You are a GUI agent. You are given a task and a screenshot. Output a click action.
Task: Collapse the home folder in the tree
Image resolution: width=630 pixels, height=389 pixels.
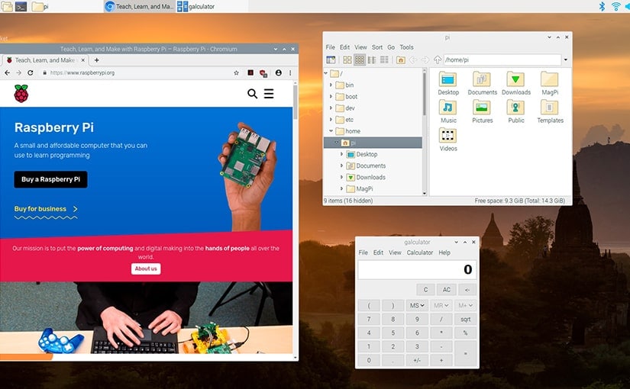pos(331,131)
